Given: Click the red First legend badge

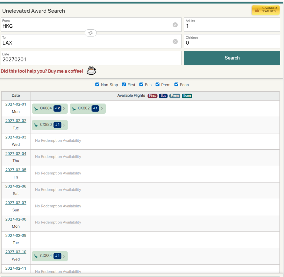Looking at the screenshot, I should tap(153, 96).
